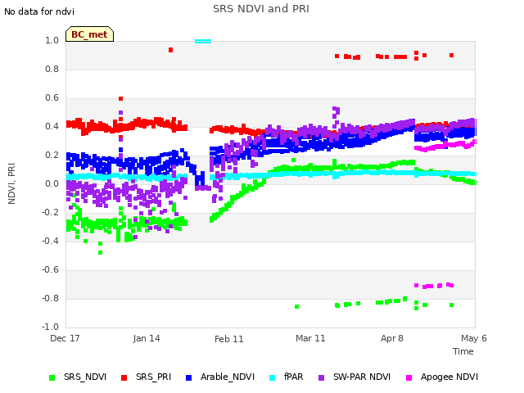Viewport: 524px width, 393px height.
Task: Click the May 6 x-axis label
Action: tap(474, 338)
